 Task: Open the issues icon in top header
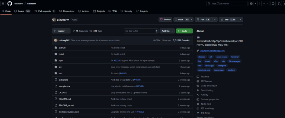click(x=273, y=4)
